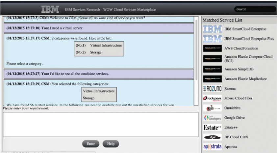Click the Help button
The width and height of the screenshot is (277, 153).
pyautogui.click(x=111, y=144)
